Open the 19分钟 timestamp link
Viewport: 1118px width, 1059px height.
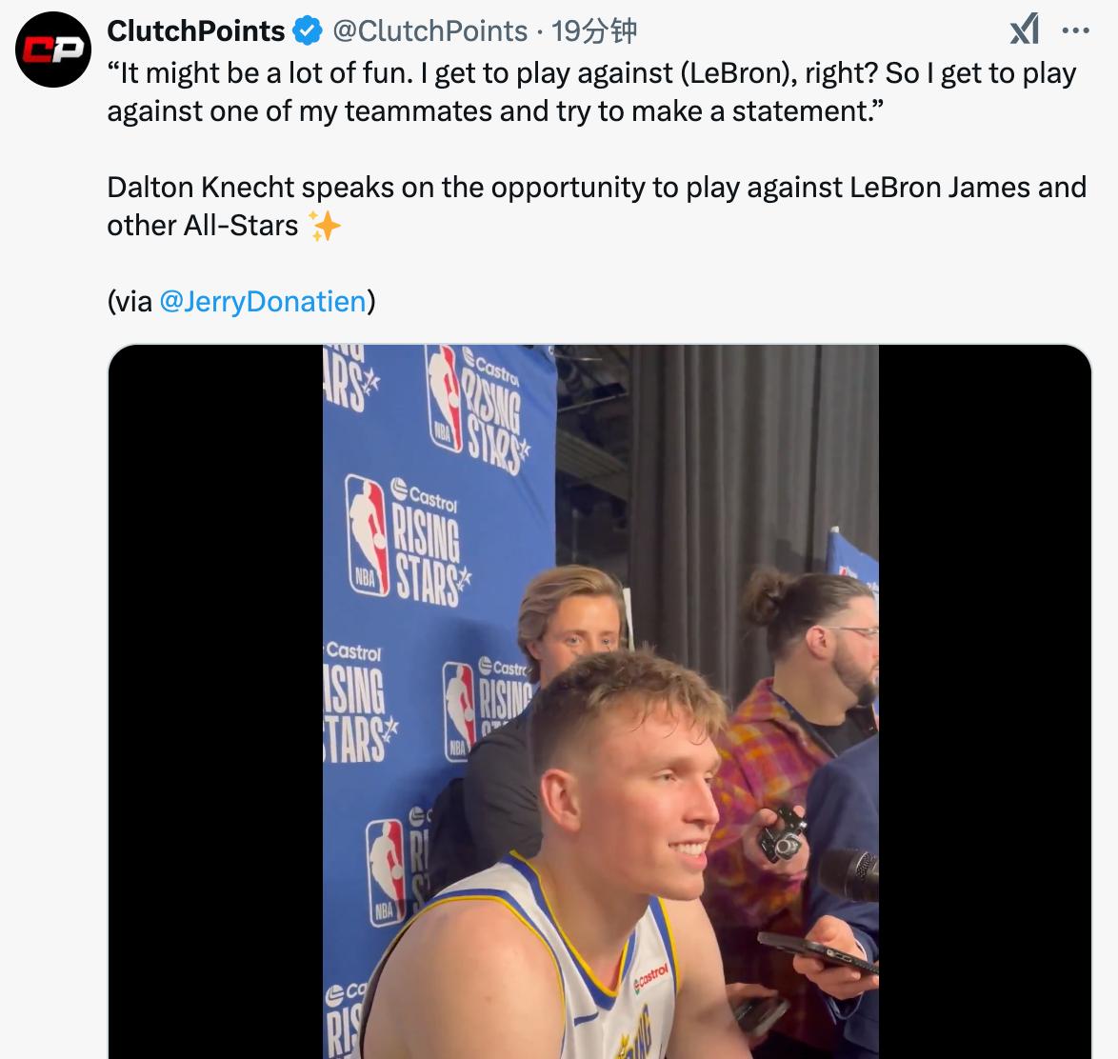point(594,31)
